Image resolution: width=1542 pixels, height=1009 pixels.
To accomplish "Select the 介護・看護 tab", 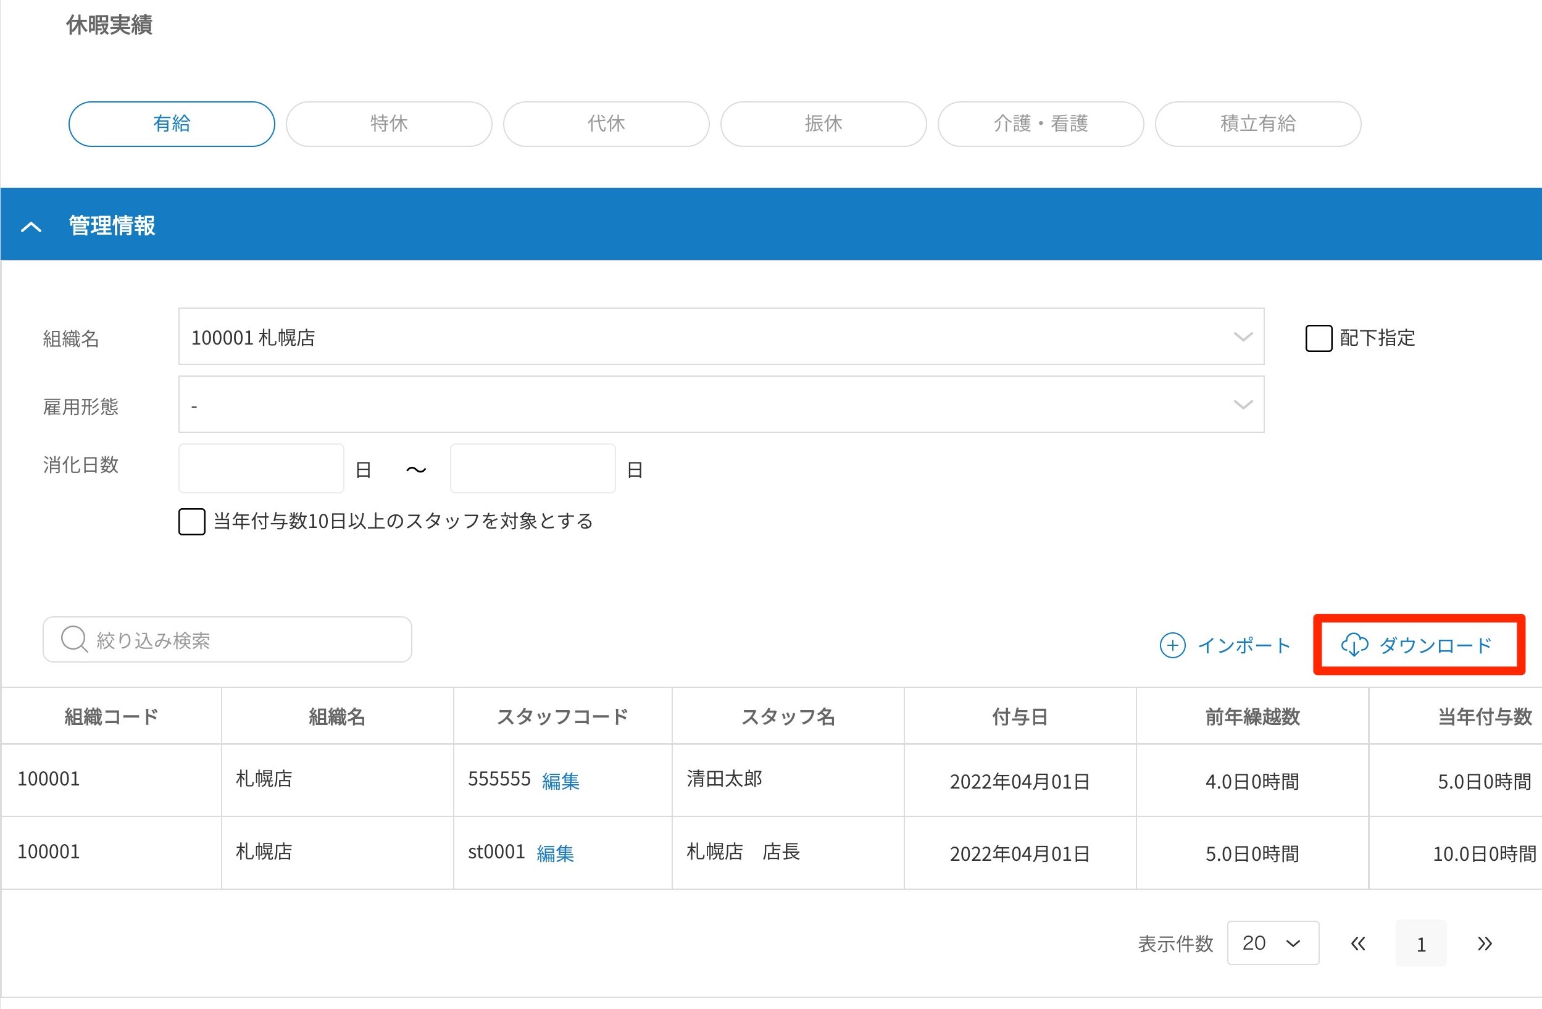I will tap(1041, 124).
